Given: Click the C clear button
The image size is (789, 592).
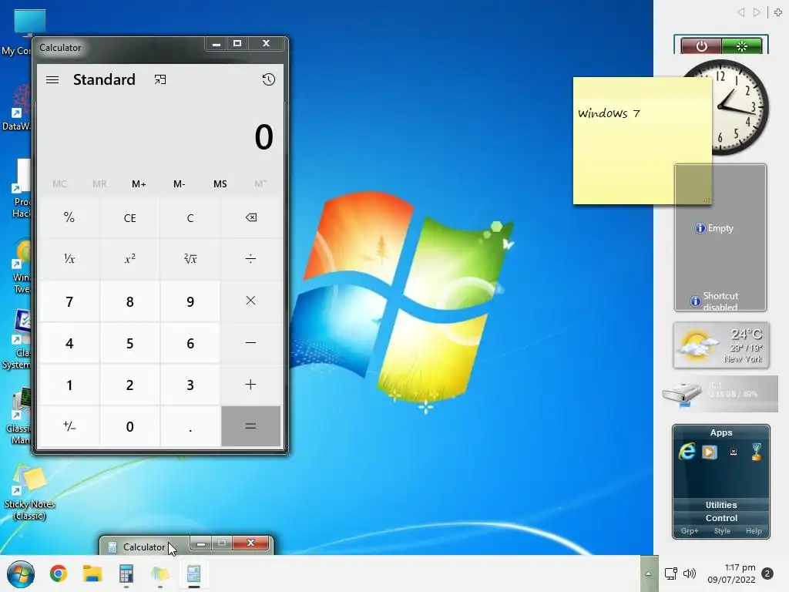Looking at the screenshot, I should 190,217.
